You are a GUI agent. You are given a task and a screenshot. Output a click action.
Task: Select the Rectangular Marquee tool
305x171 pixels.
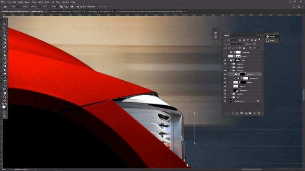click(5, 28)
